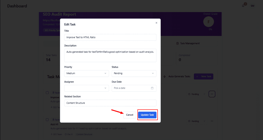Click the Related Section input field

tap(110, 103)
